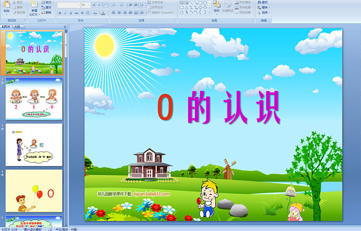Click the Numbering list icon
The width and height of the screenshot is (361, 231).
(122, 5)
